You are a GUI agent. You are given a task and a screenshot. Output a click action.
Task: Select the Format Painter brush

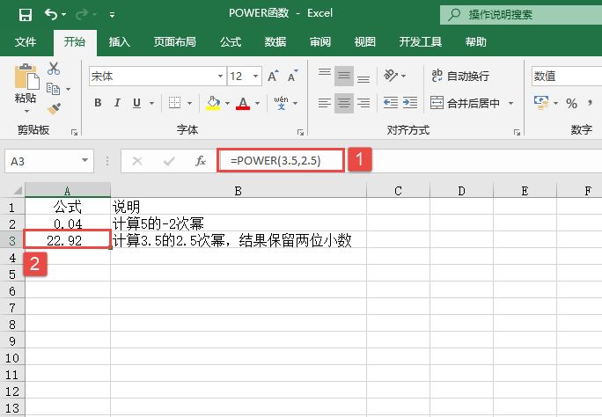click(x=54, y=109)
